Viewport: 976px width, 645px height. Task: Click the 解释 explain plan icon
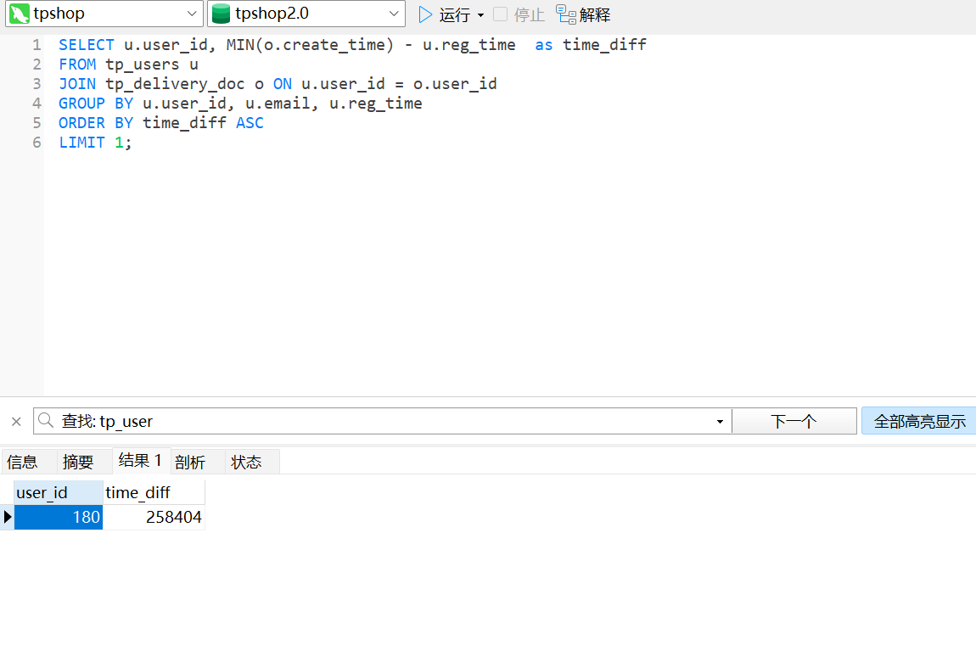(x=566, y=14)
